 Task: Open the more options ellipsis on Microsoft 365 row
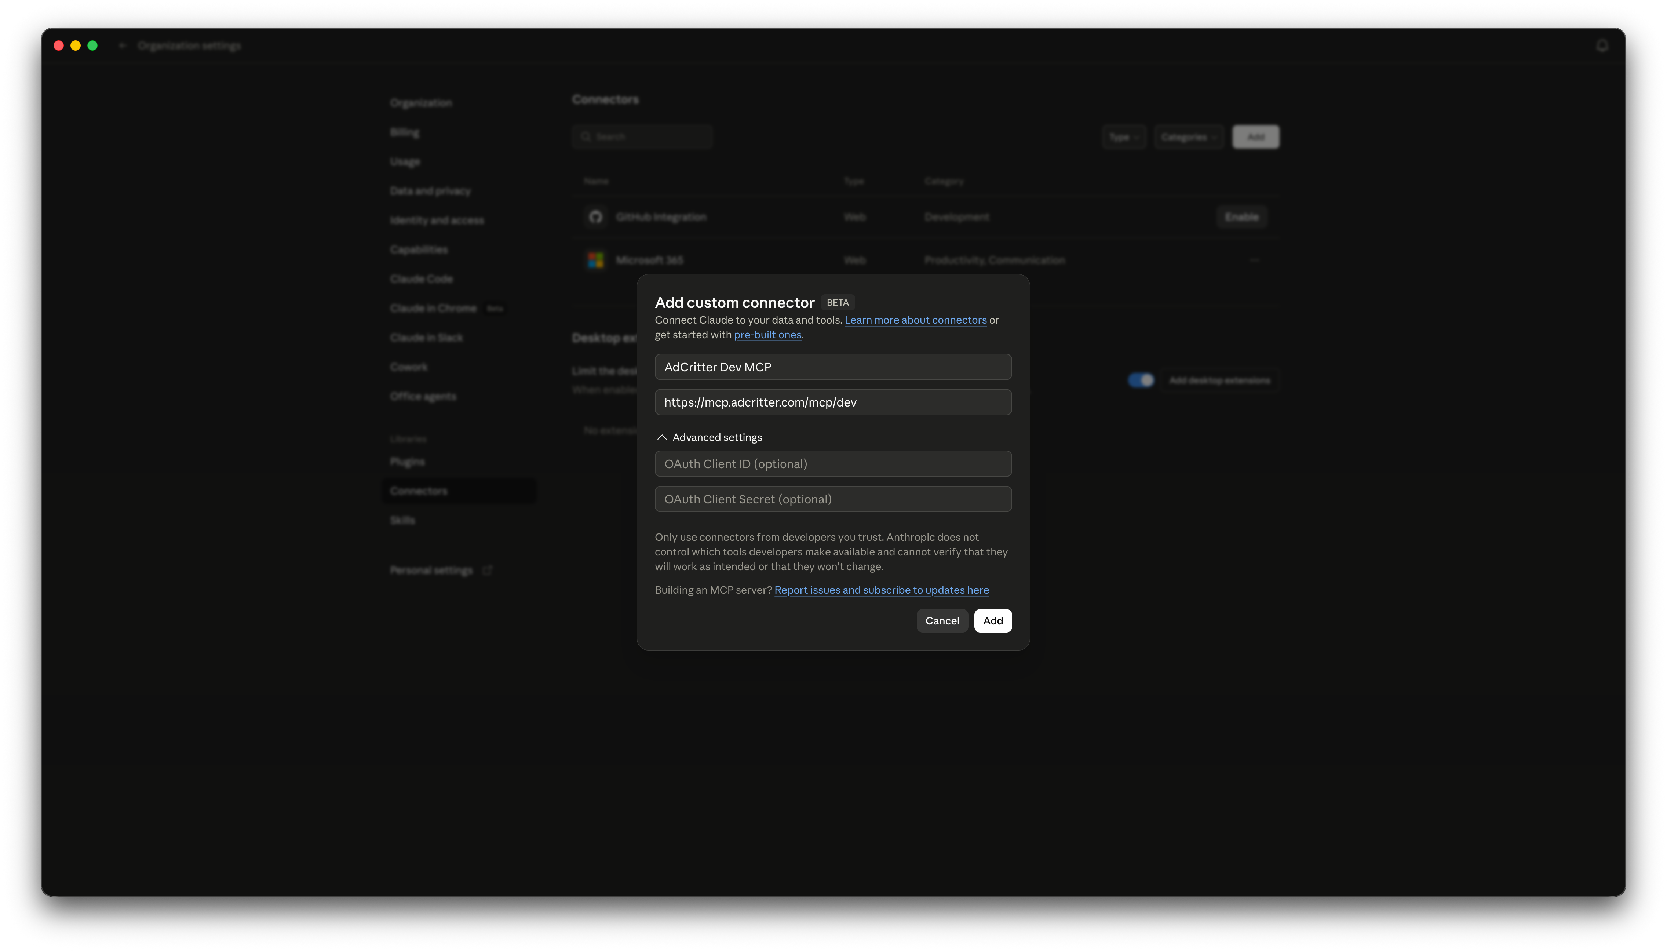point(1254,260)
